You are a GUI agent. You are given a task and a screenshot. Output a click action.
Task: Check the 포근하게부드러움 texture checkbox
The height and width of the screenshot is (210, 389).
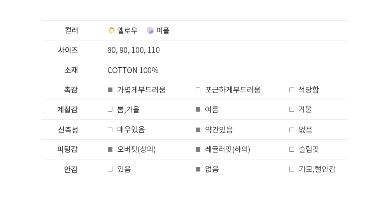(198, 90)
